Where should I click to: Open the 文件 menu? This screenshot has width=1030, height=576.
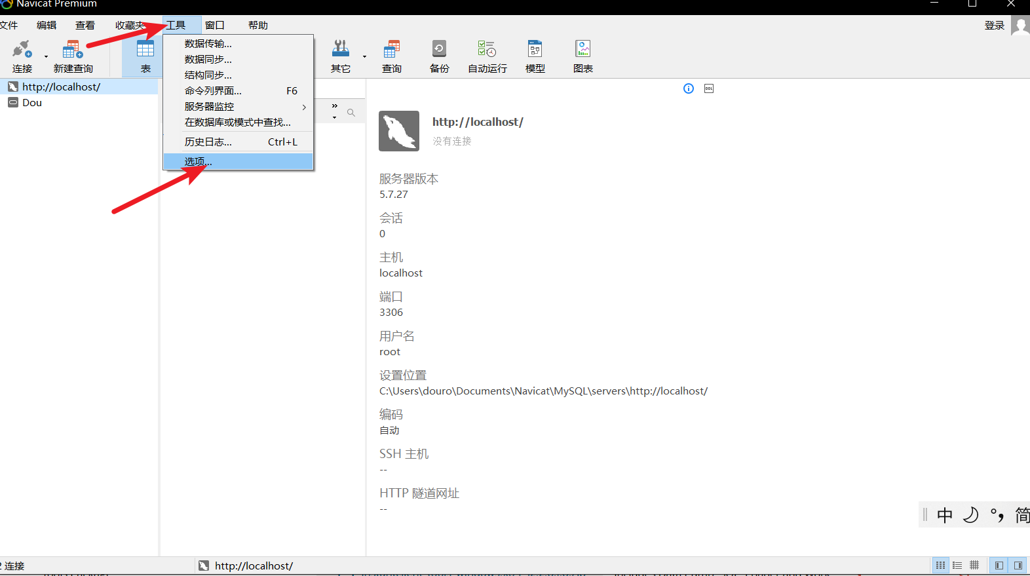pos(9,26)
